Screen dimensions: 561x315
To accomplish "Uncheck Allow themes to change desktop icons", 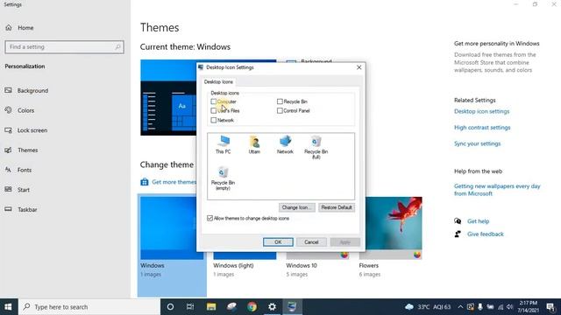I will pyautogui.click(x=210, y=218).
